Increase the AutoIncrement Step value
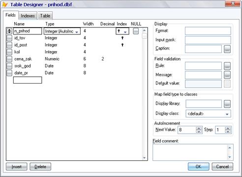 (x=228, y=128)
